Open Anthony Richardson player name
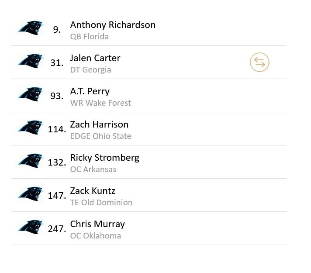The image size is (311, 273). coord(113,25)
